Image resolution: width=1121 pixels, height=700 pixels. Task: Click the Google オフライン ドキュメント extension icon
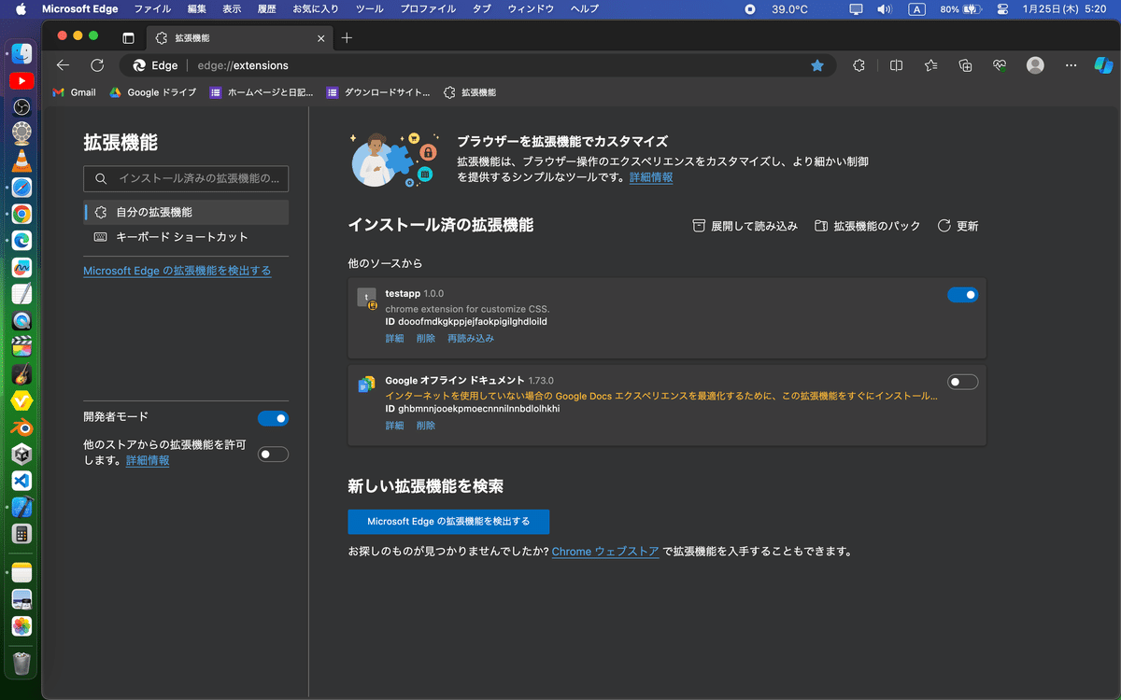[x=367, y=384]
